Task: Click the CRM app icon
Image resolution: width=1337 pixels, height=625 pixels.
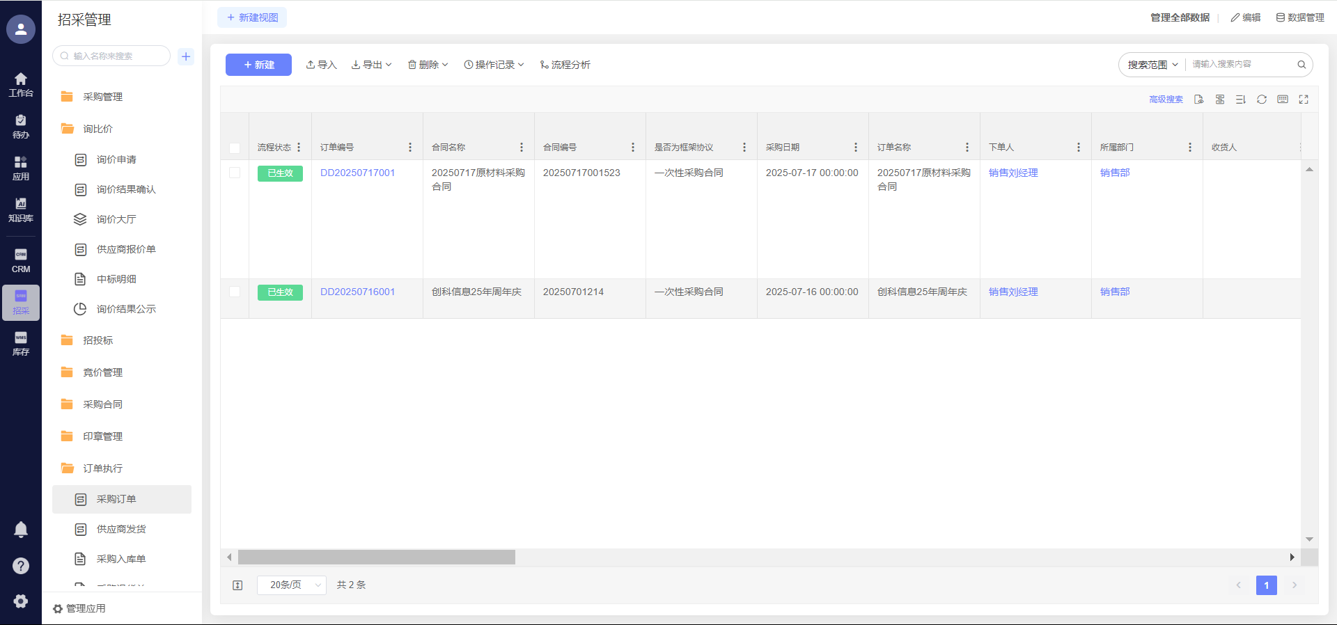Action: (x=21, y=260)
